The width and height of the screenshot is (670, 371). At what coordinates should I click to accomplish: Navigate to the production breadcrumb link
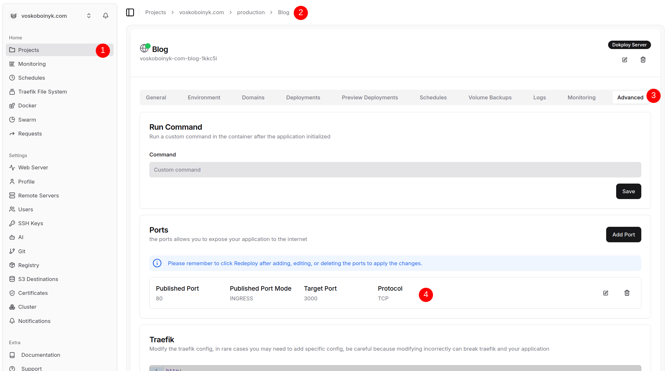pyautogui.click(x=251, y=12)
